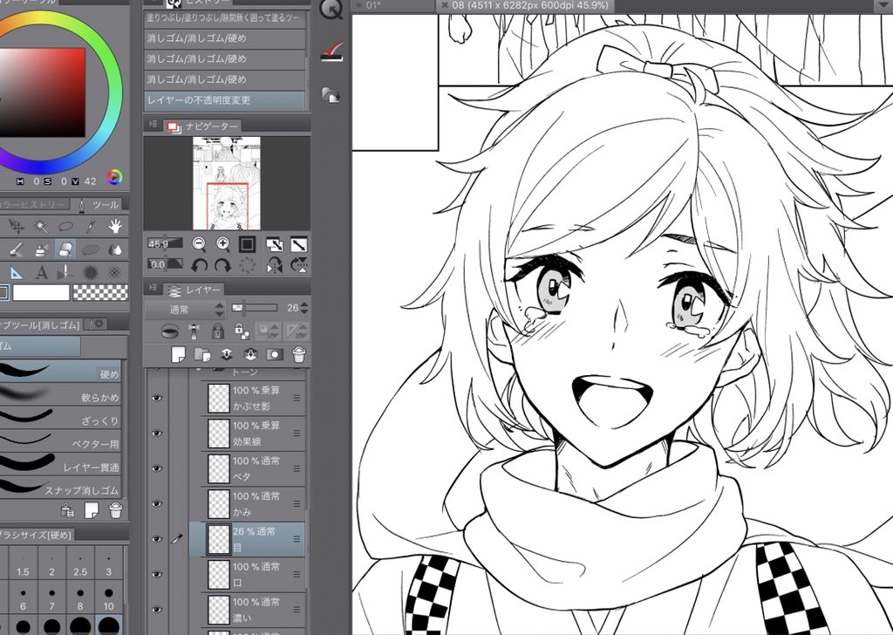This screenshot has width=893, height=635.
Task: Click the layer opacity 26 stepper arrows
Action: pyautogui.click(x=304, y=308)
